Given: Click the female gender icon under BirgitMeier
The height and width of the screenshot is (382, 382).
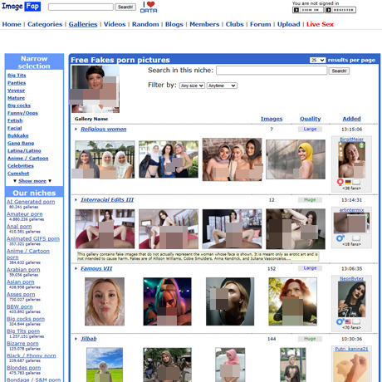Looking at the screenshot, I should pos(340,182).
